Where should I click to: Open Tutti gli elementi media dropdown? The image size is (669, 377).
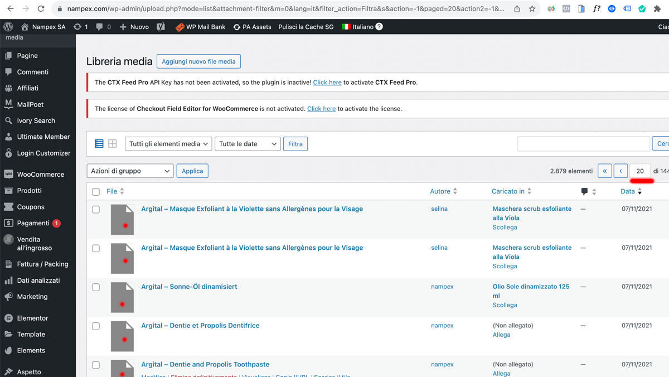[168, 144]
